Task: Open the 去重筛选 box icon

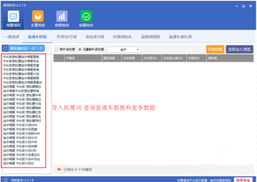Action: 38,16
